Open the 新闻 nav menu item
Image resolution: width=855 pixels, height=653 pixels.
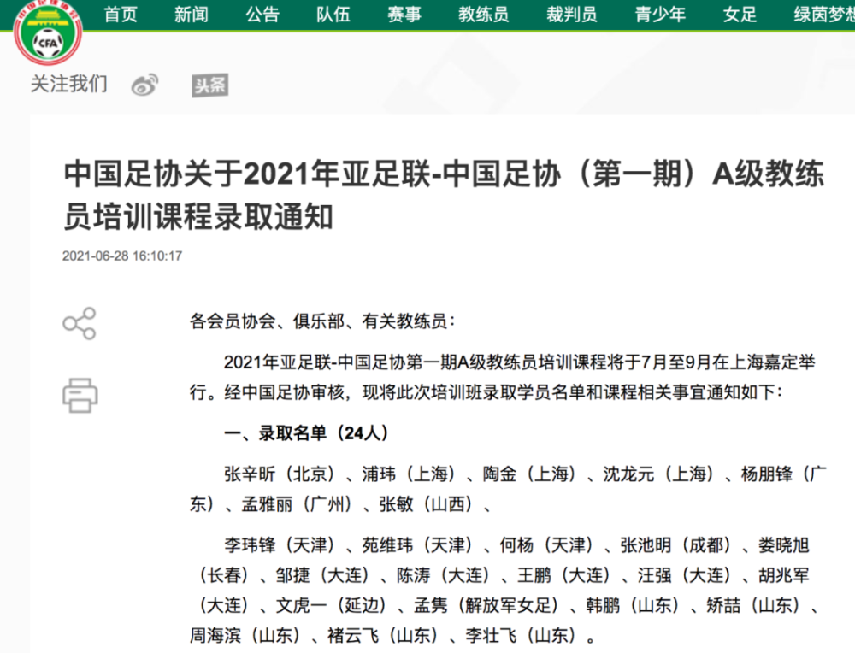[x=192, y=15]
